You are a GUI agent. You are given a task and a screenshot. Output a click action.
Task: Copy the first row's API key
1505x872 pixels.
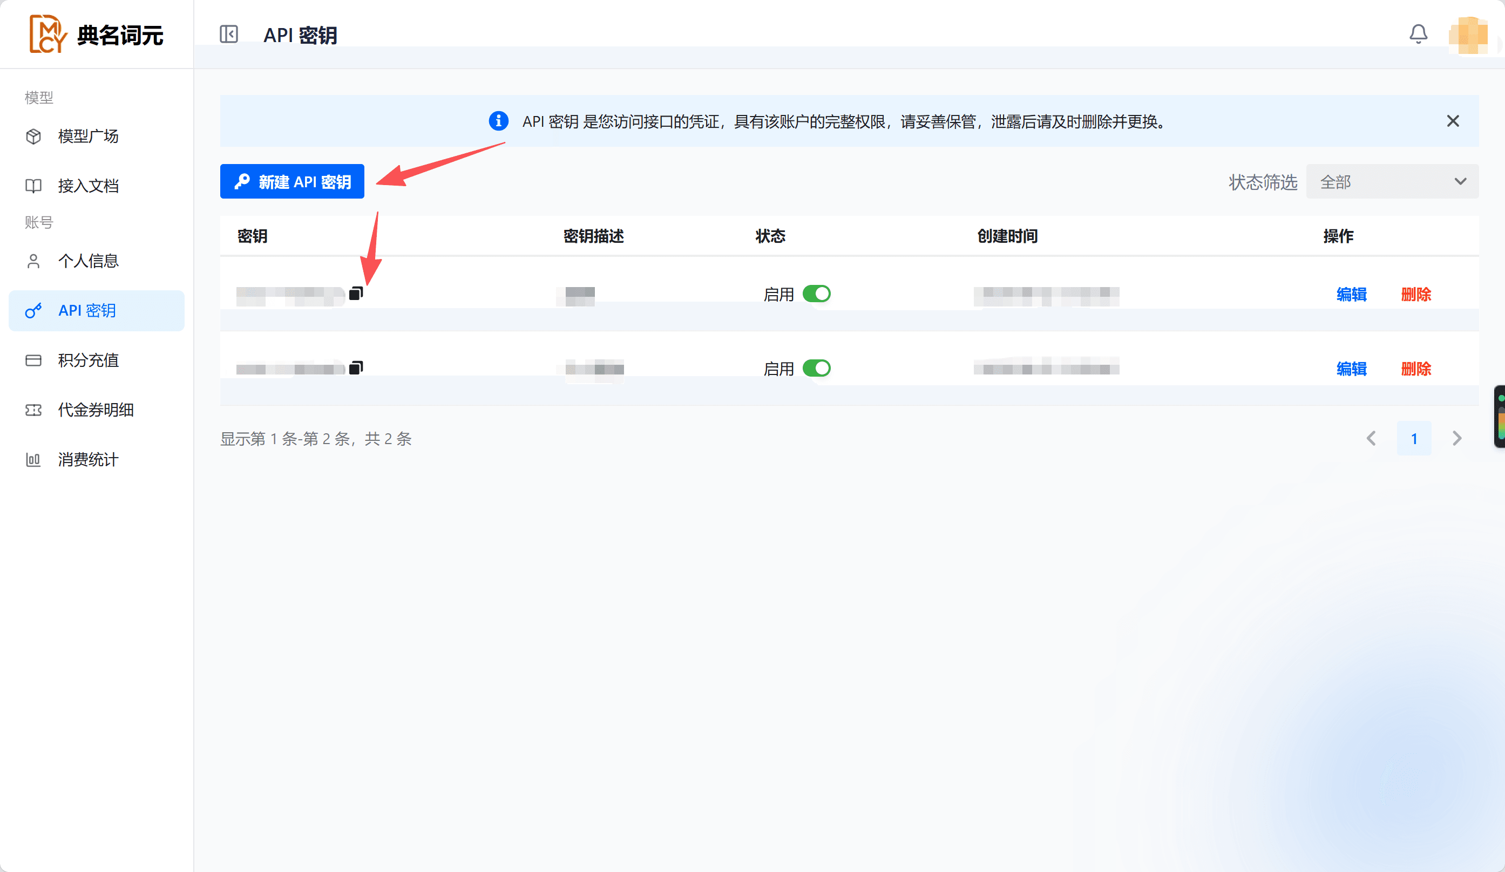click(x=356, y=293)
